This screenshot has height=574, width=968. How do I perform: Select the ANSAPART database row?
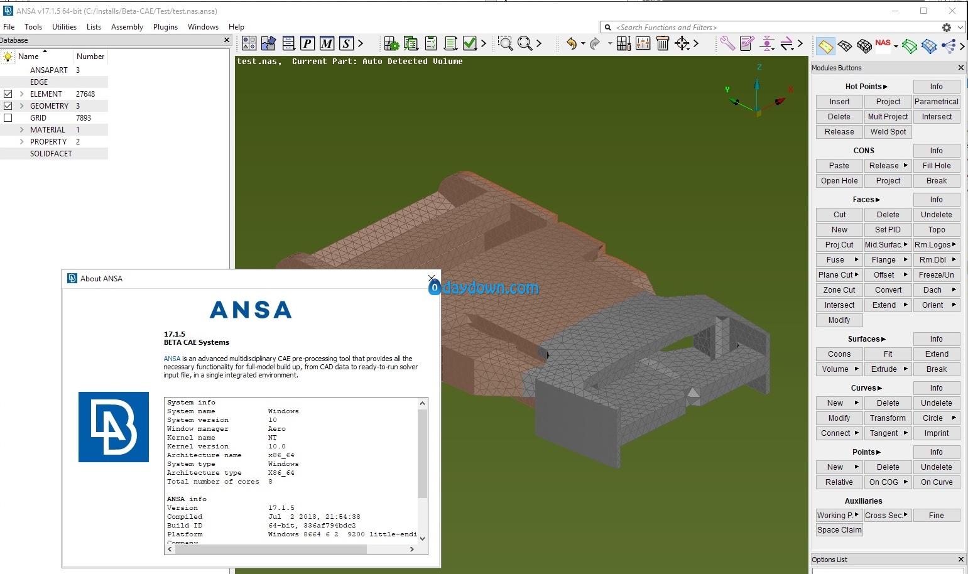coord(54,70)
